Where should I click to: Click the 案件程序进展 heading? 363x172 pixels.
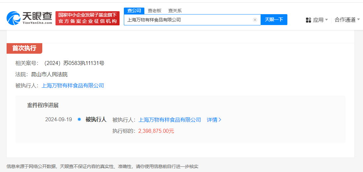point(43,105)
